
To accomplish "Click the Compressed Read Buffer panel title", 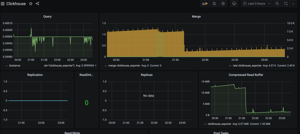I will pos(246,75).
